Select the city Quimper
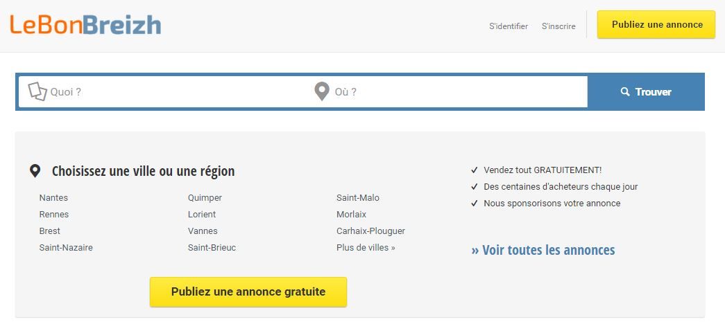The height and width of the screenshot is (324, 725). pyautogui.click(x=205, y=198)
